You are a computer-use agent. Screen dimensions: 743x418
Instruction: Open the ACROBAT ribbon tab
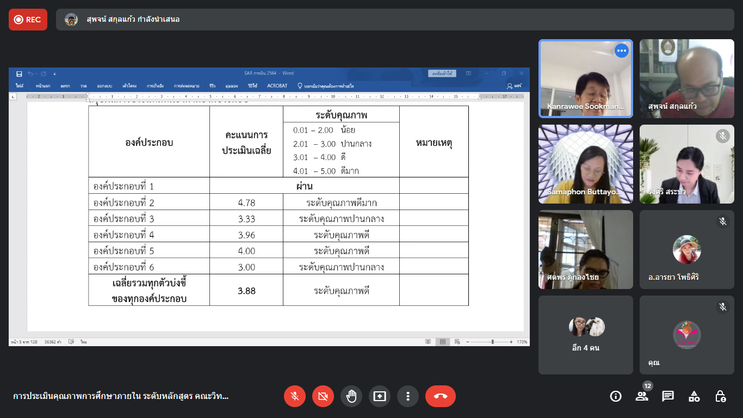pos(277,86)
